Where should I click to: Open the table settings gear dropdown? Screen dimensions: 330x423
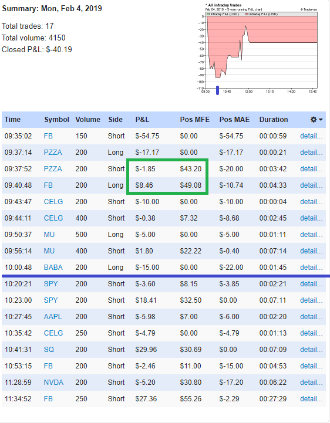[316, 120]
